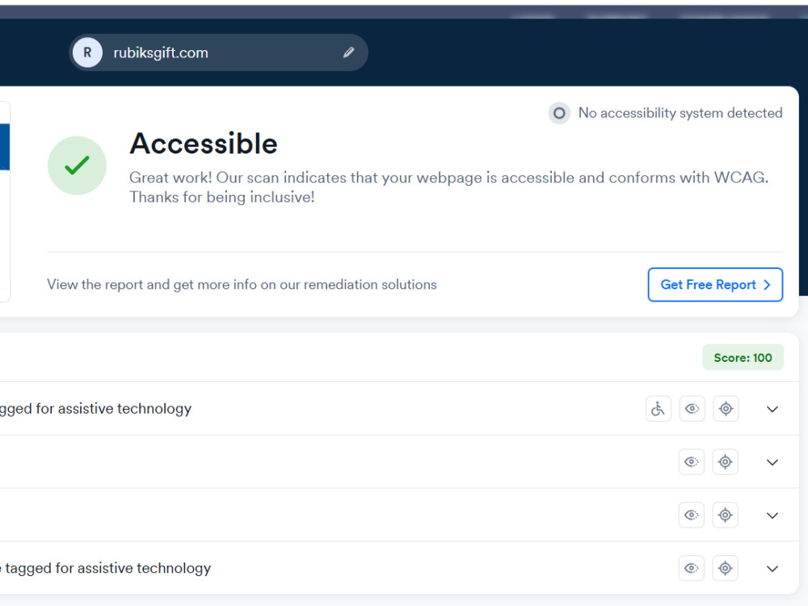This screenshot has height=606, width=808.
Task: Click the eye icon in third result row
Action: 692,515
